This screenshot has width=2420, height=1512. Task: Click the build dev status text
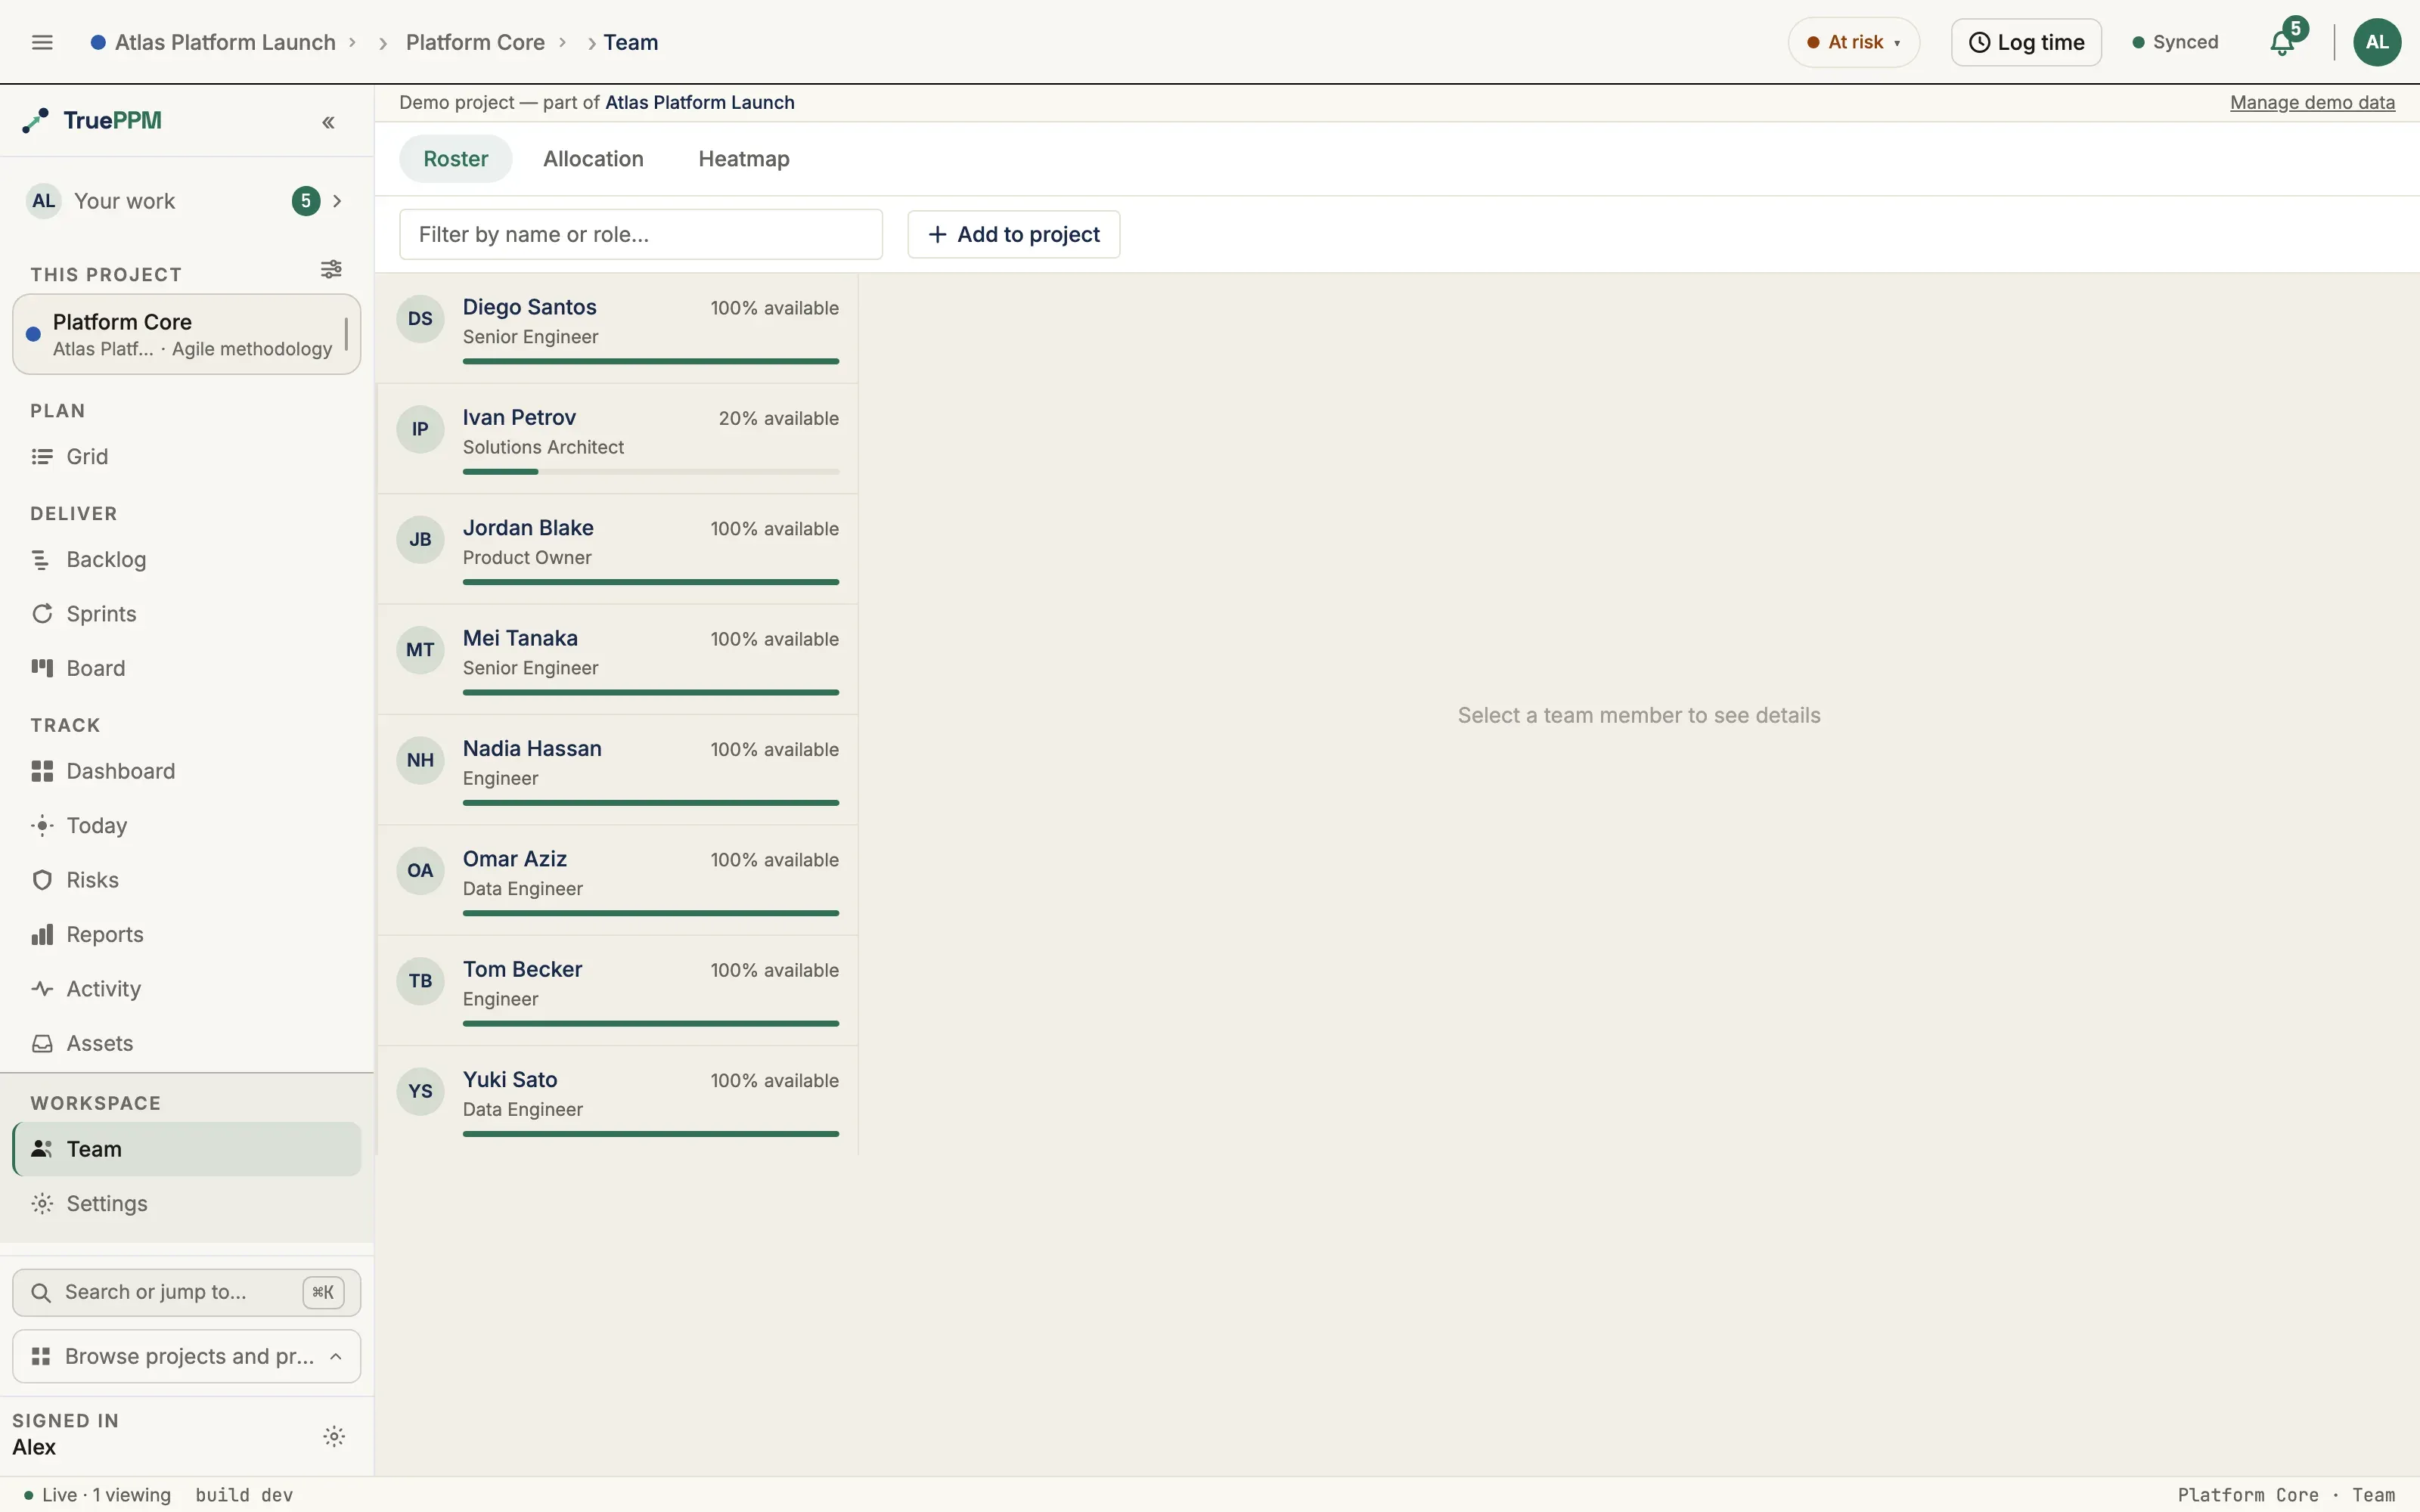click(x=244, y=1495)
